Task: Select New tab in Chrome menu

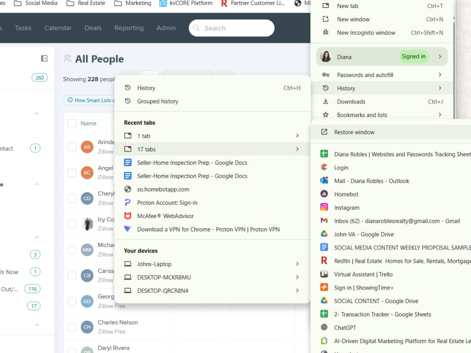Action: [382, 6]
